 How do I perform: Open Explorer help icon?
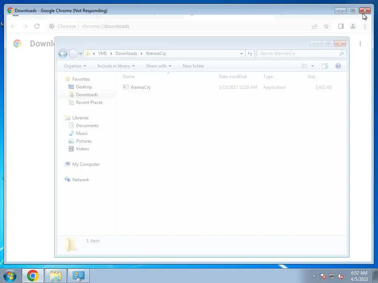pos(338,66)
